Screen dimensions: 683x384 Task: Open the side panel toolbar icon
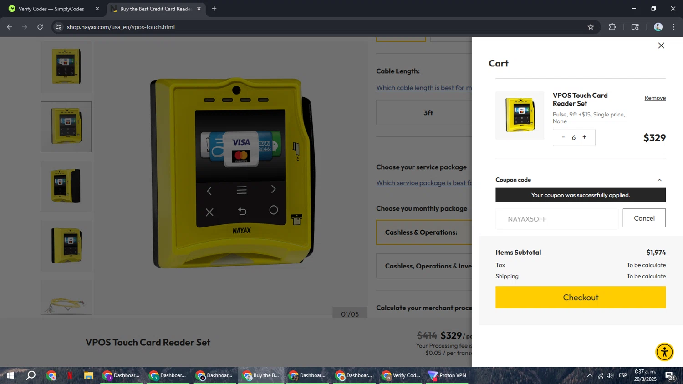[x=635, y=27]
